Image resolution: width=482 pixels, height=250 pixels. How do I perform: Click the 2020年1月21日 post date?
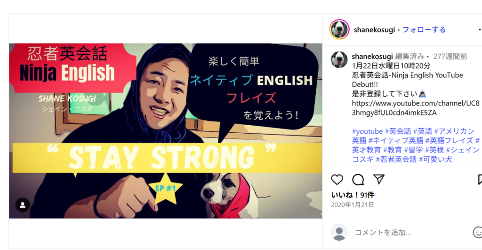pyautogui.click(x=352, y=205)
